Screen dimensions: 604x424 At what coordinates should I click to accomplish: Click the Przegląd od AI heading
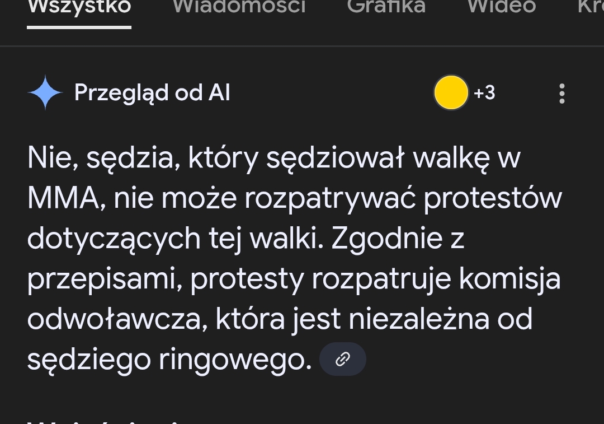pyautogui.click(x=152, y=93)
